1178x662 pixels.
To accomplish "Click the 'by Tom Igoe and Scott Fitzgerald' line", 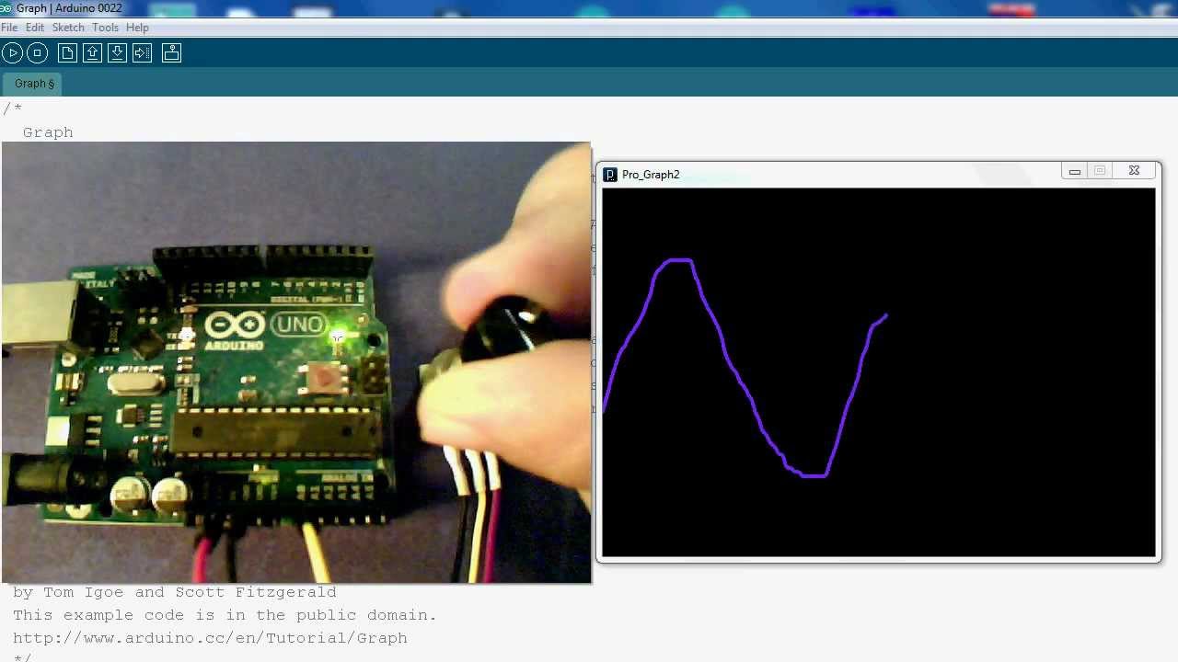I will [175, 592].
